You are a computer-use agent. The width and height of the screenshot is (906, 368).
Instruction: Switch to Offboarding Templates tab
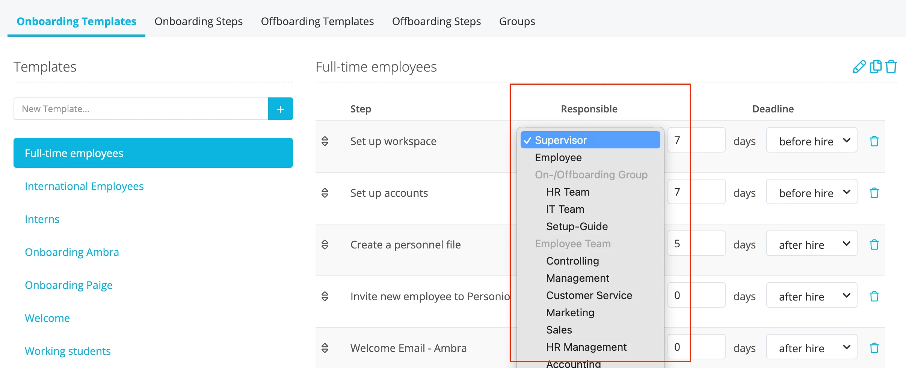[x=317, y=21]
